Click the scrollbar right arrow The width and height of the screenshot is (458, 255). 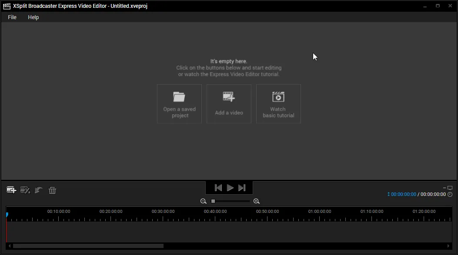tap(448, 246)
